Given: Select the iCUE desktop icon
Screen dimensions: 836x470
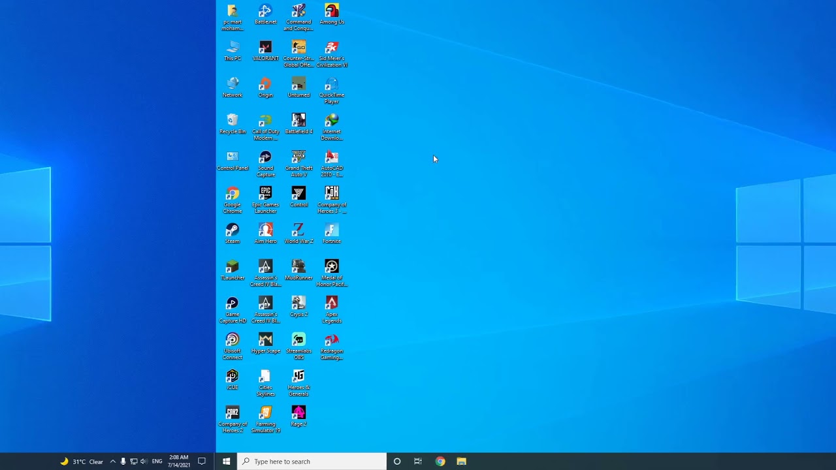Looking at the screenshot, I should (x=233, y=381).
